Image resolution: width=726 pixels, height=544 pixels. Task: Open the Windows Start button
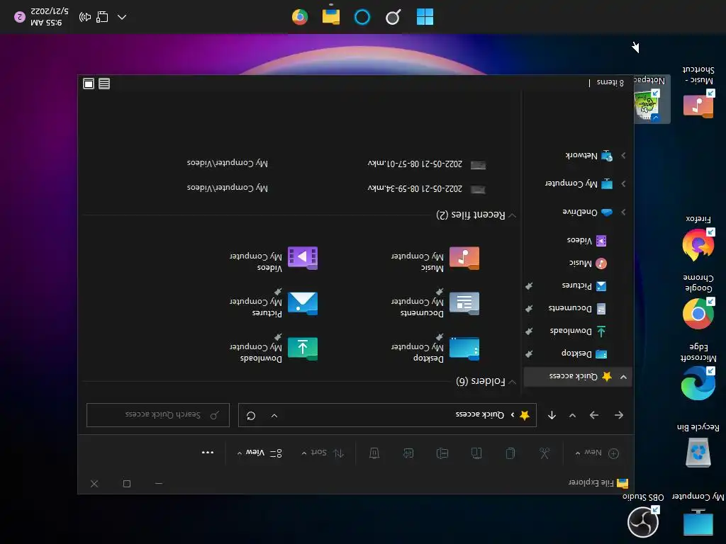(425, 17)
